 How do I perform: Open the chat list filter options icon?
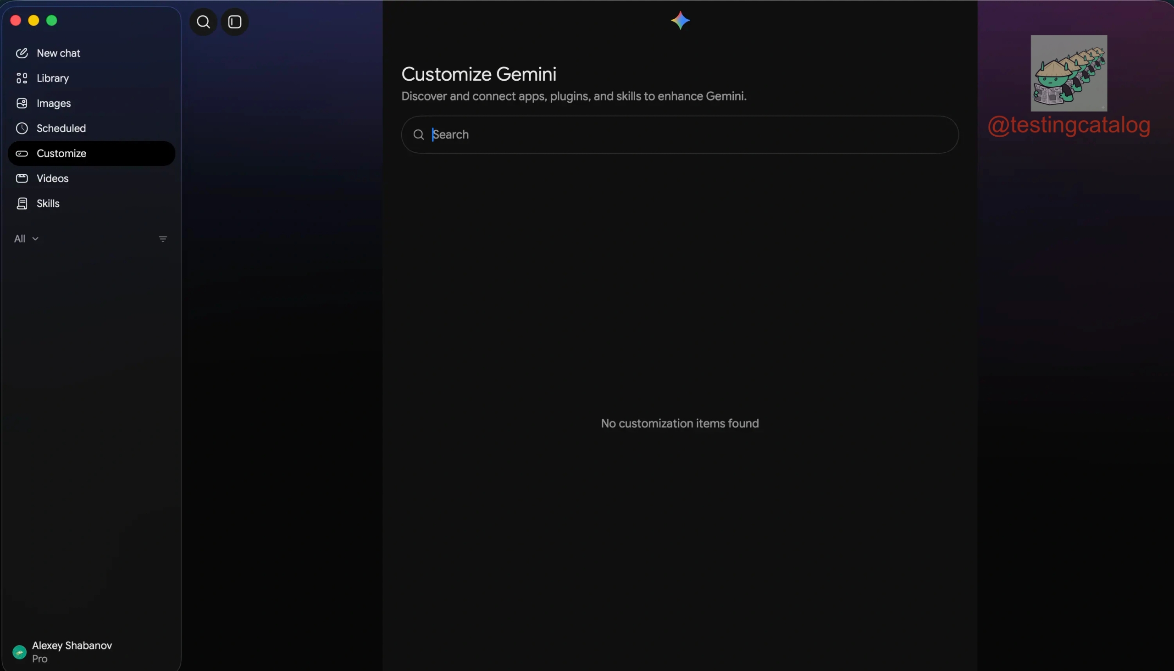[163, 238]
